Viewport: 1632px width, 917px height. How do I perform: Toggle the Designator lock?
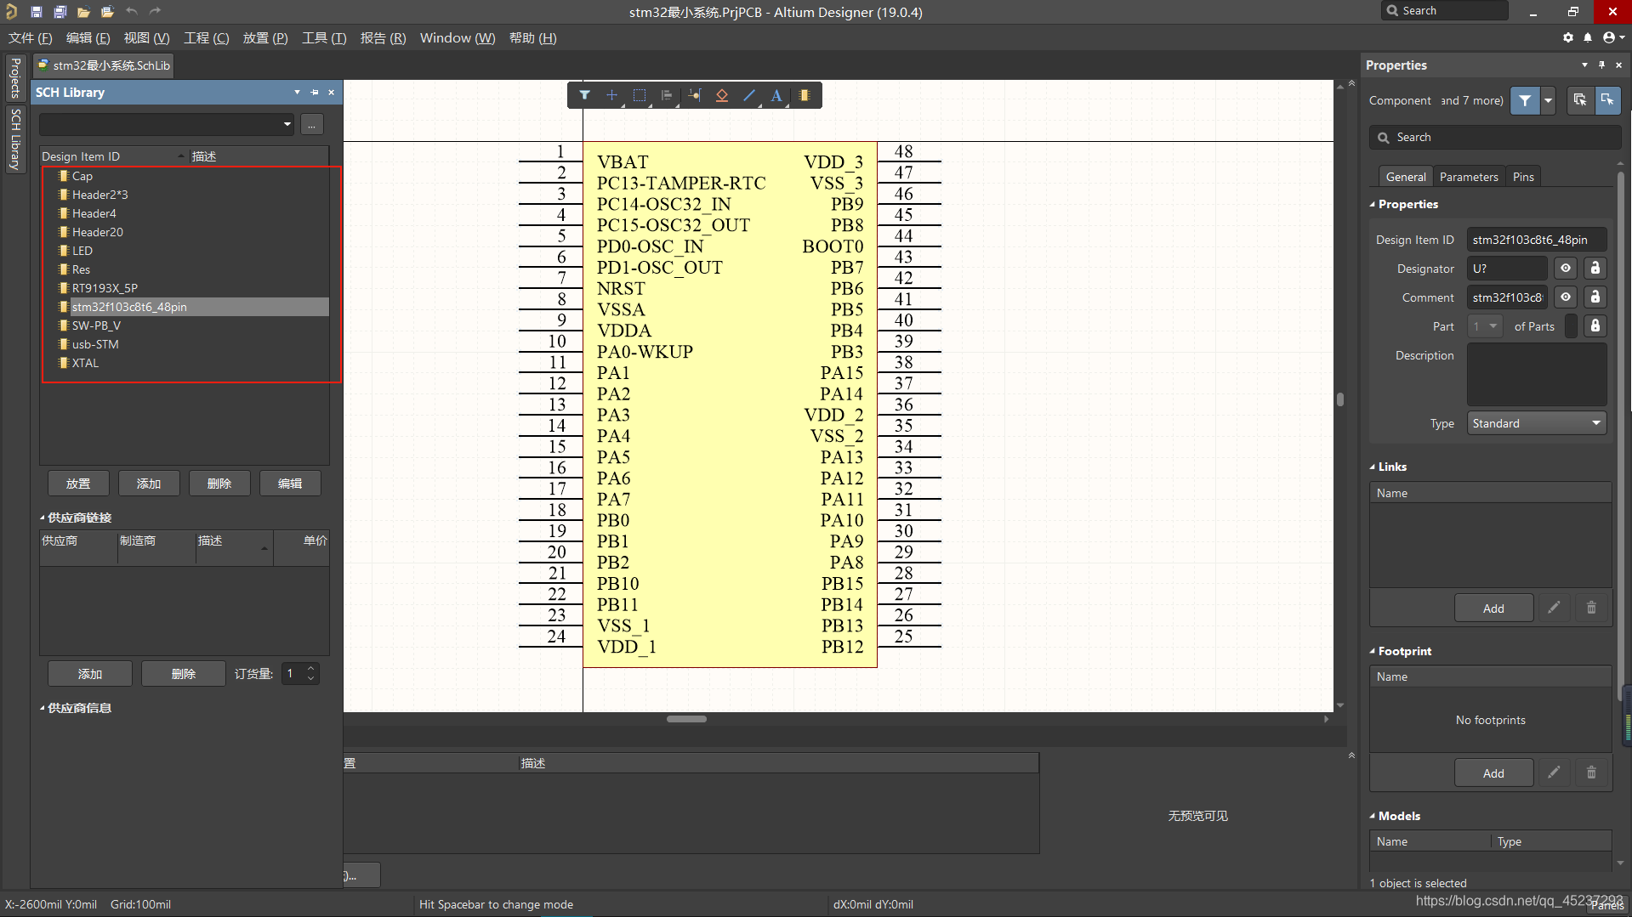coord(1595,269)
